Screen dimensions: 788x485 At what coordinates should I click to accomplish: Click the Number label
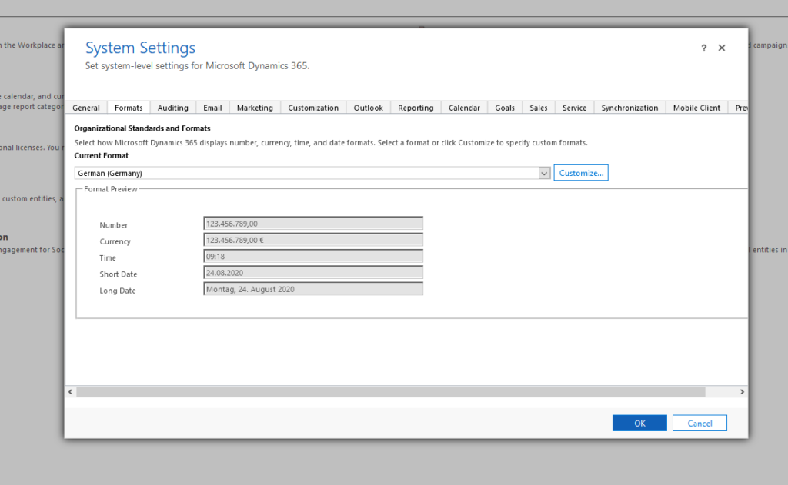114,225
